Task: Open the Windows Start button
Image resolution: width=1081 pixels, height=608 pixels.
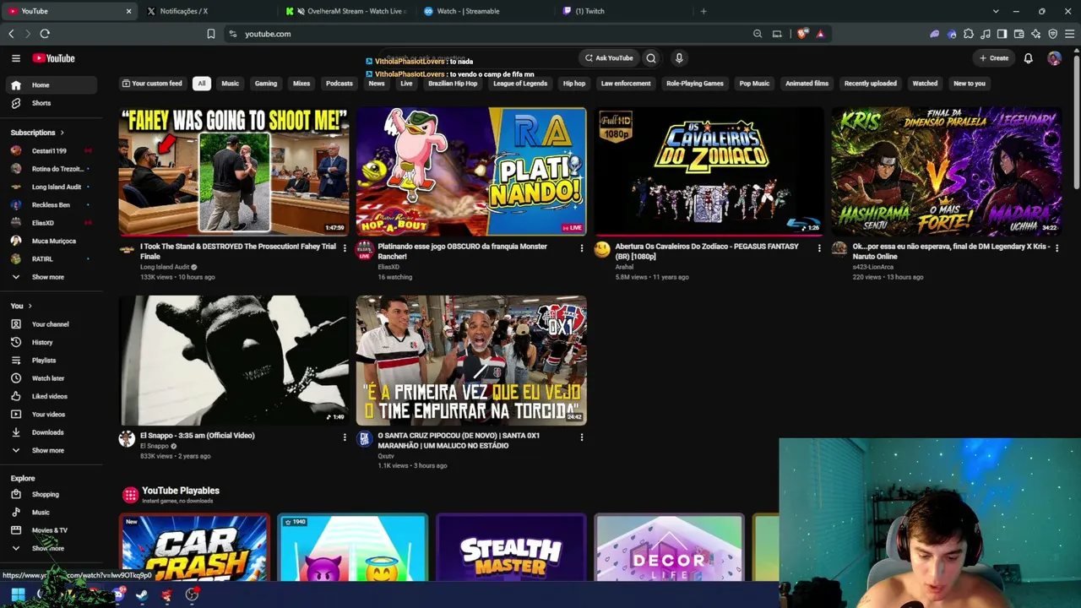Action: click(x=18, y=594)
